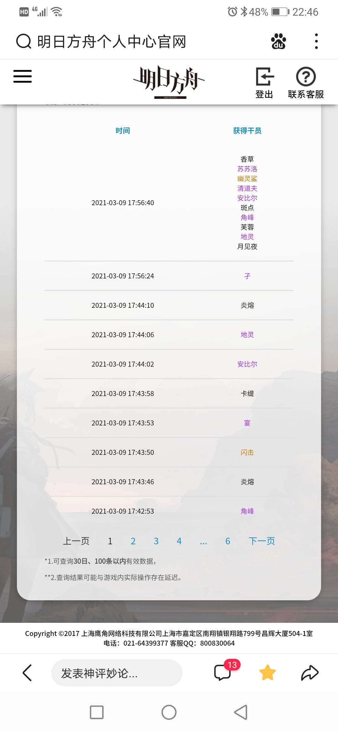Tap the share arrow icon

pyautogui.click(x=310, y=673)
